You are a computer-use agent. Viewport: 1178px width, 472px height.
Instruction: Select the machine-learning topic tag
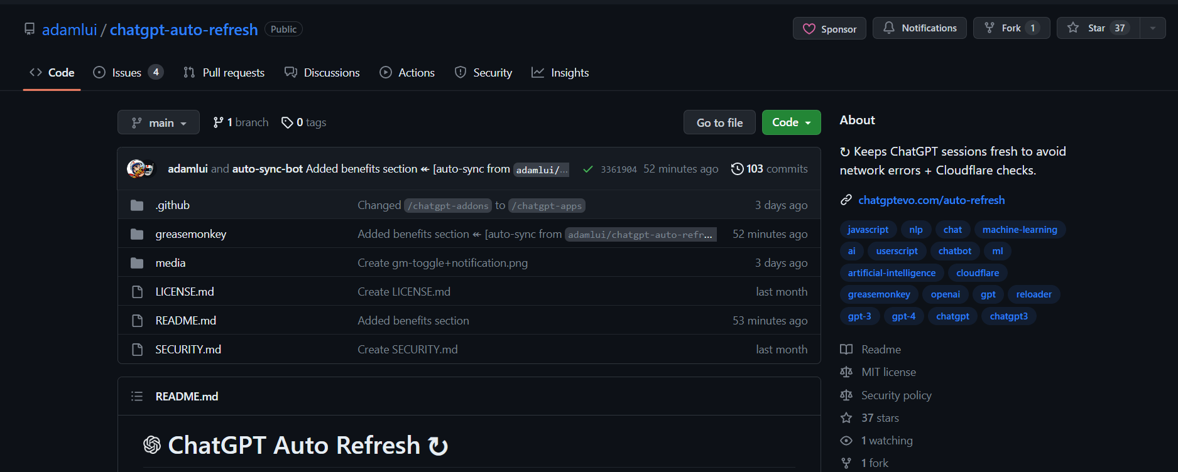[x=1020, y=230]
